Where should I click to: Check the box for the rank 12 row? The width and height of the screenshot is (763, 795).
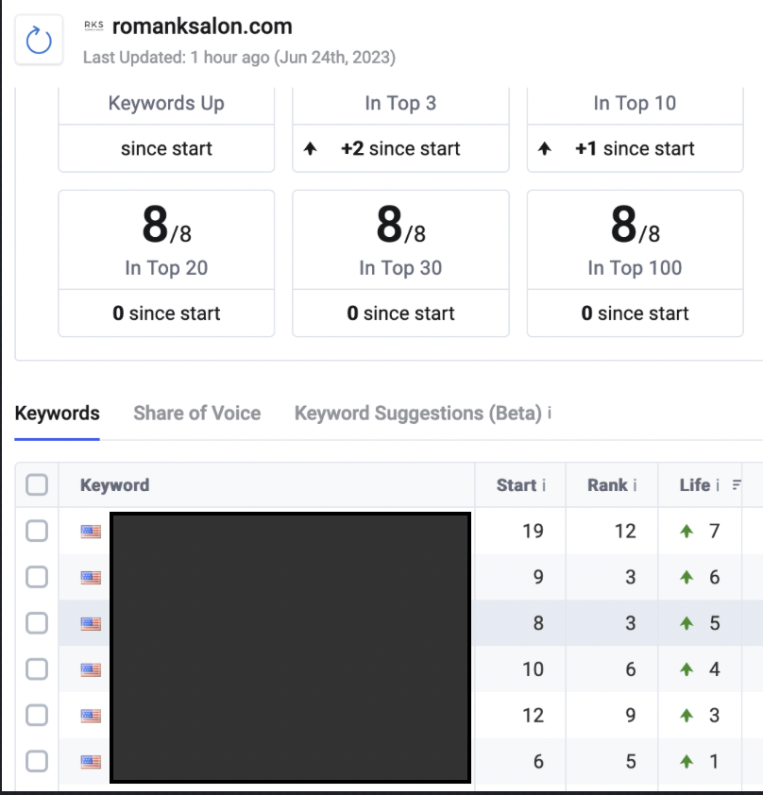point(37,531)
